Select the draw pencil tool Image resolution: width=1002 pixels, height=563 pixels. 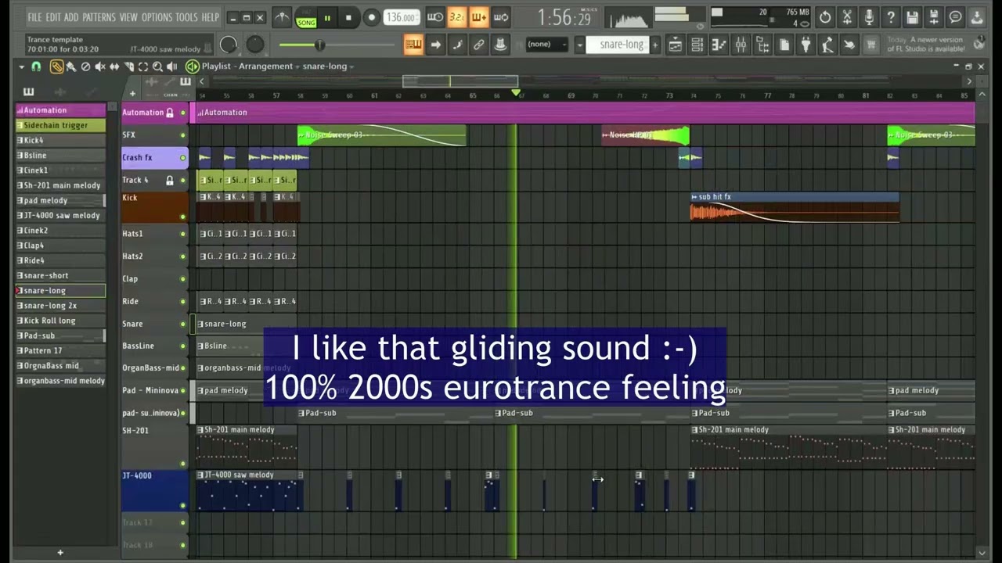56,66
